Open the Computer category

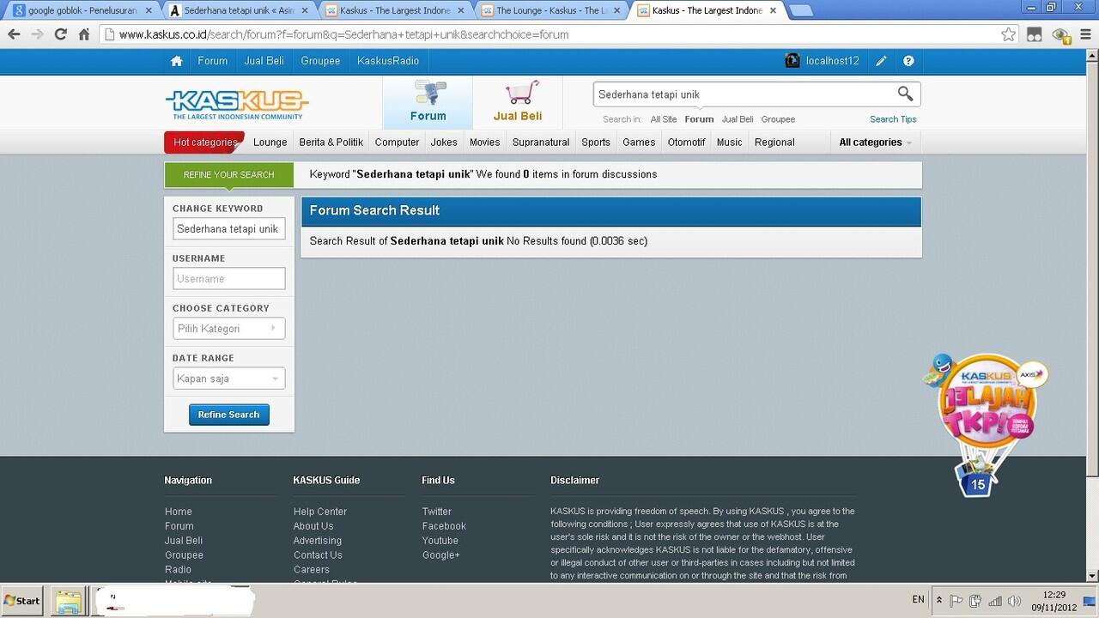[x=397, y=142]
